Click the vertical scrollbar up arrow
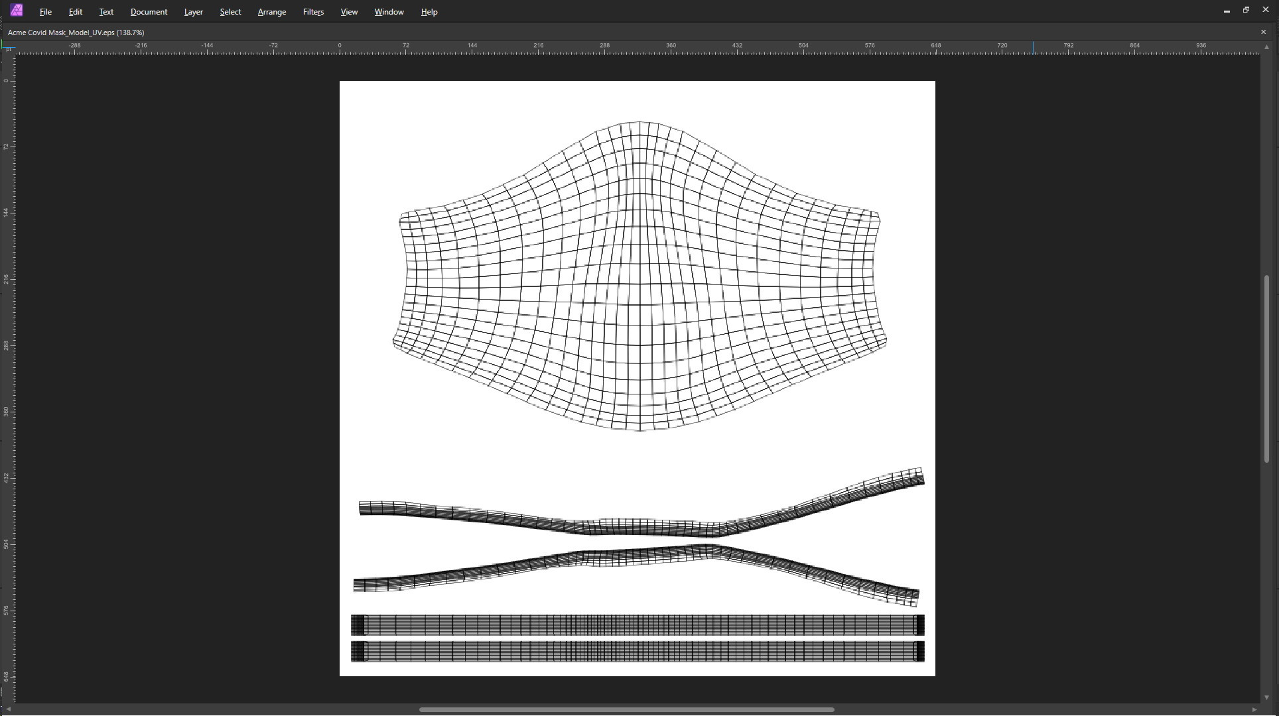Image resolution: width=1279 pixels, height=716 pixels. tap(1266, 47)
